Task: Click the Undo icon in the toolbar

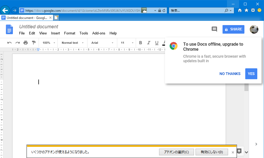Action: coord(9,43)
